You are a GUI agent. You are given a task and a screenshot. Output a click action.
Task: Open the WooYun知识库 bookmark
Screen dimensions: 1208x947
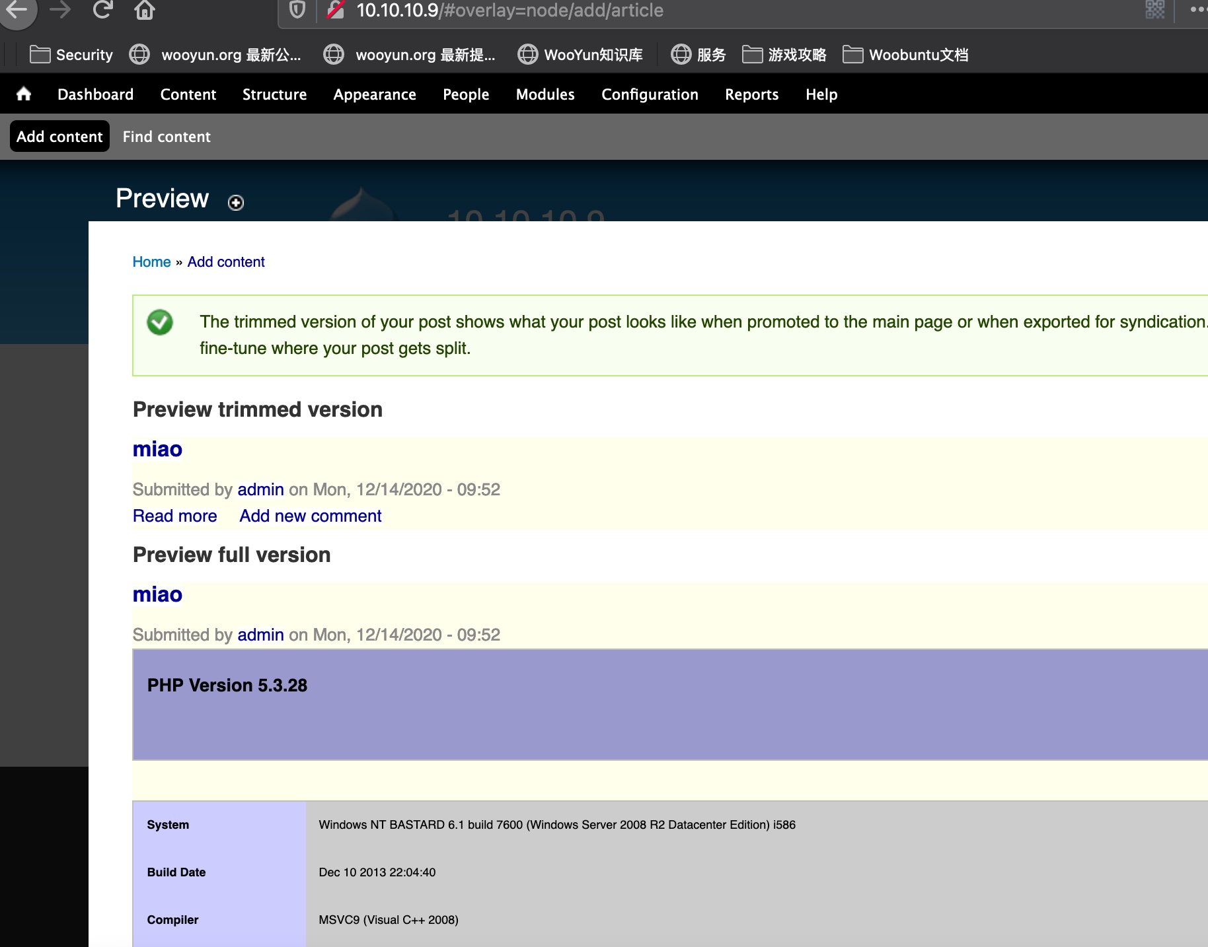[580, 55]
